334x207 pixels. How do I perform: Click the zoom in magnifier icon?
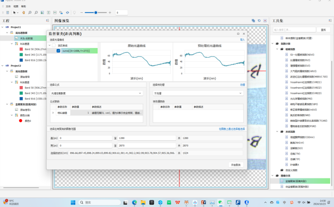[30, 12]
